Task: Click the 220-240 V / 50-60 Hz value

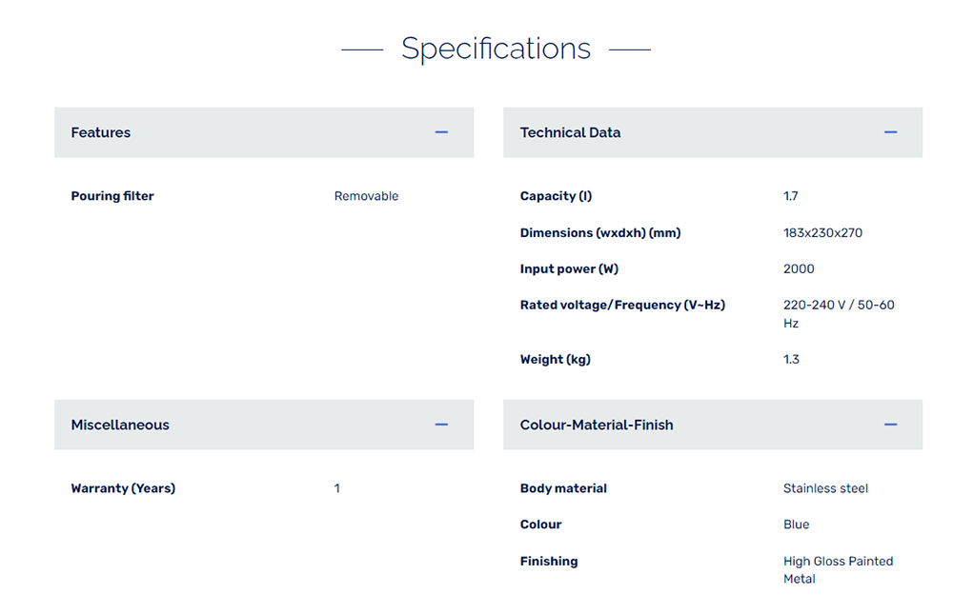Action: click(838, 314)
